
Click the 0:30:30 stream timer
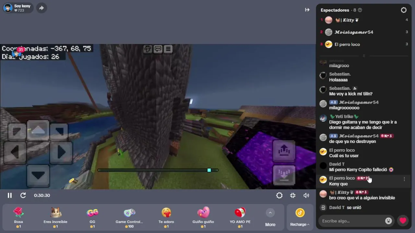[x=42, y=195]
